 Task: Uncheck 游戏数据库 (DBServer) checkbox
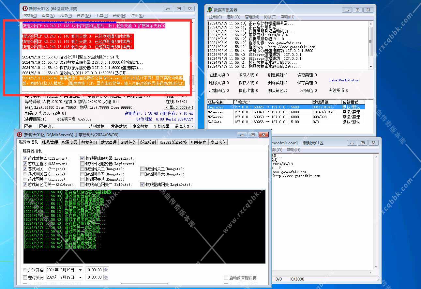(x=25, y=158)
